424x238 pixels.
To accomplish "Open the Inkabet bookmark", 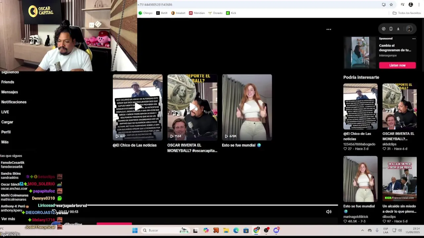I will click(178, 13).
